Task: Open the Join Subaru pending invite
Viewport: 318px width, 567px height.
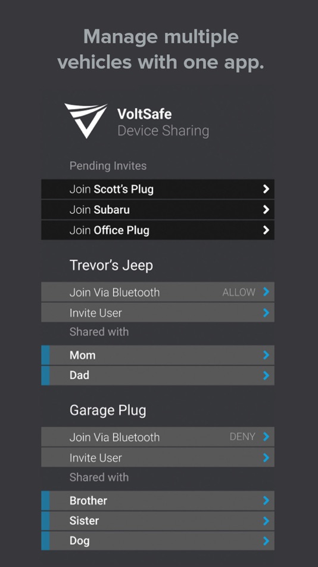Action: [158, 209]
